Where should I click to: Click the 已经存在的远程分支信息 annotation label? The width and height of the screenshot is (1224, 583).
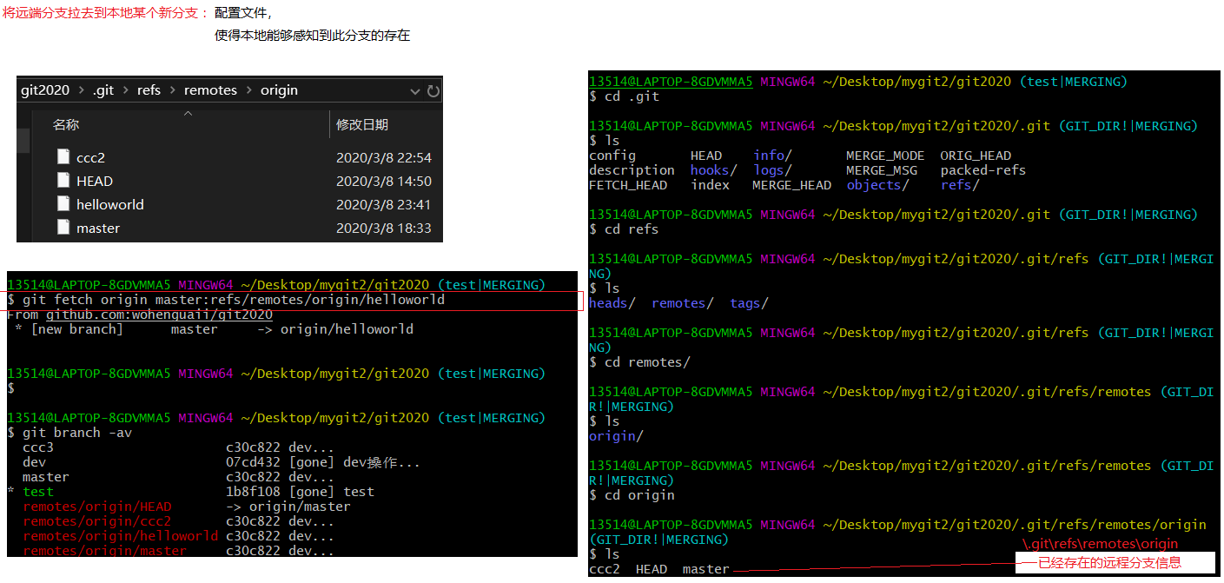point(1109,562)
